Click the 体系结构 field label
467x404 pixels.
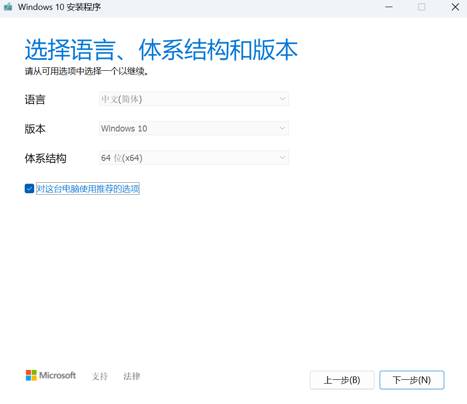(45, 158)
